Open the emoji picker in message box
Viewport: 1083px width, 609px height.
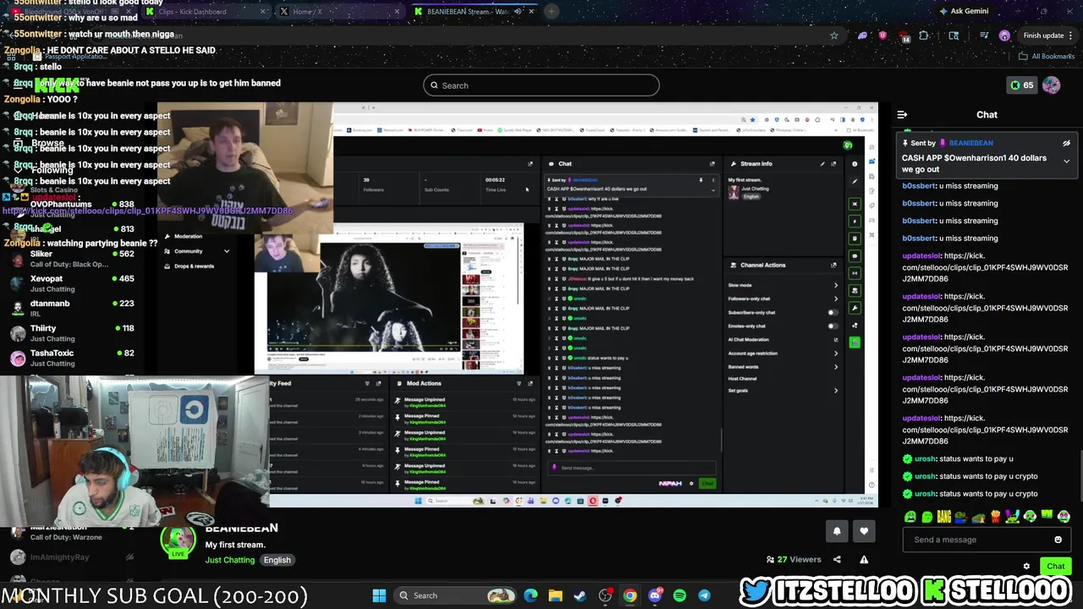(x=1058, y=540)
